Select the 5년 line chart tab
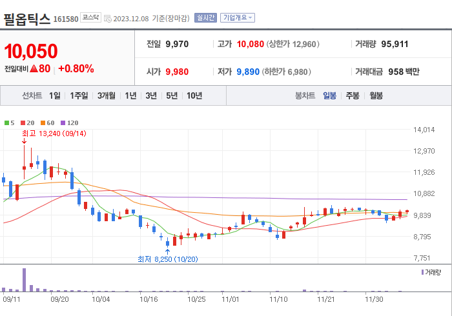Image resolution: width=452 pixels, height=316 pixels. click(x=172, y=95)
